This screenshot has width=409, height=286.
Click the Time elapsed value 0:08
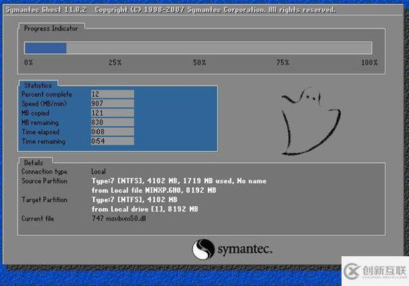(113, 132)
